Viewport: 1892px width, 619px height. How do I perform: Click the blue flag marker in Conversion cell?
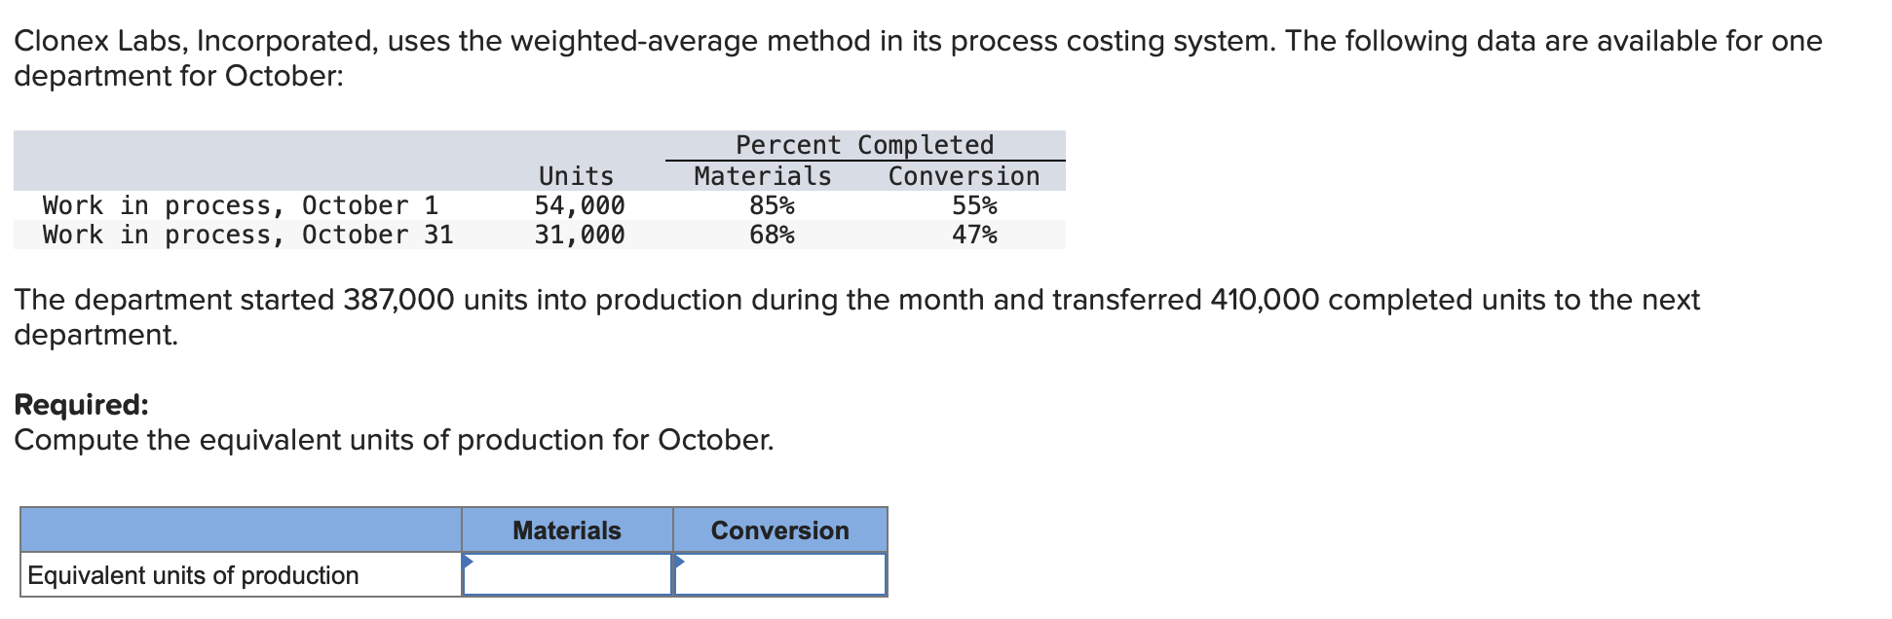[x=681, y=560]
